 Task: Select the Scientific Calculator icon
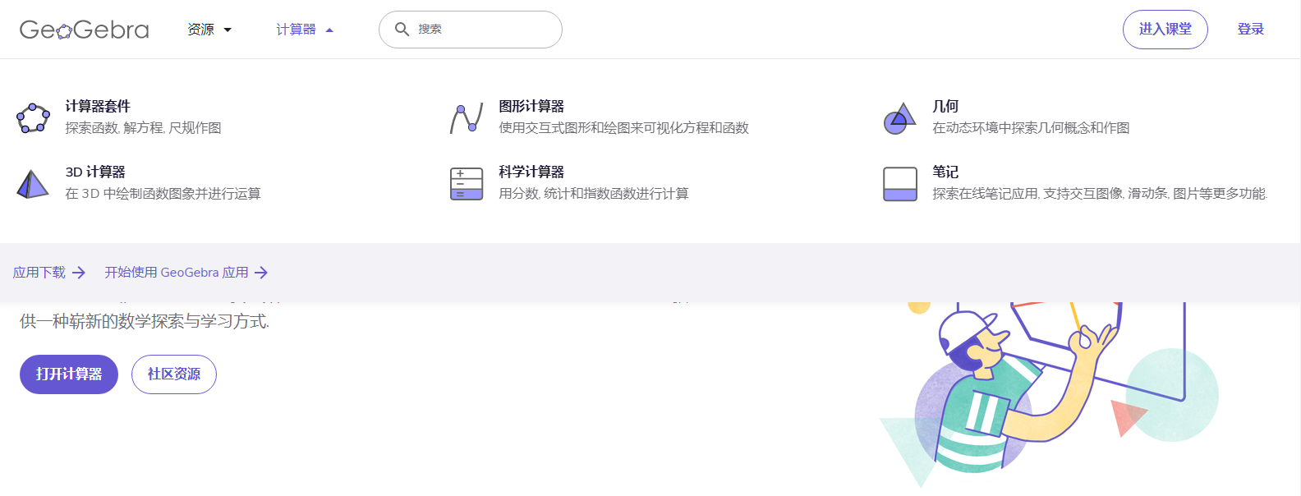(467, 184)
